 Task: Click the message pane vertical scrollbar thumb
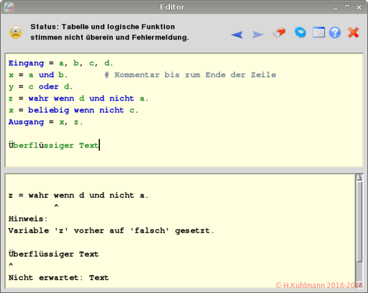tap(359, 221)
